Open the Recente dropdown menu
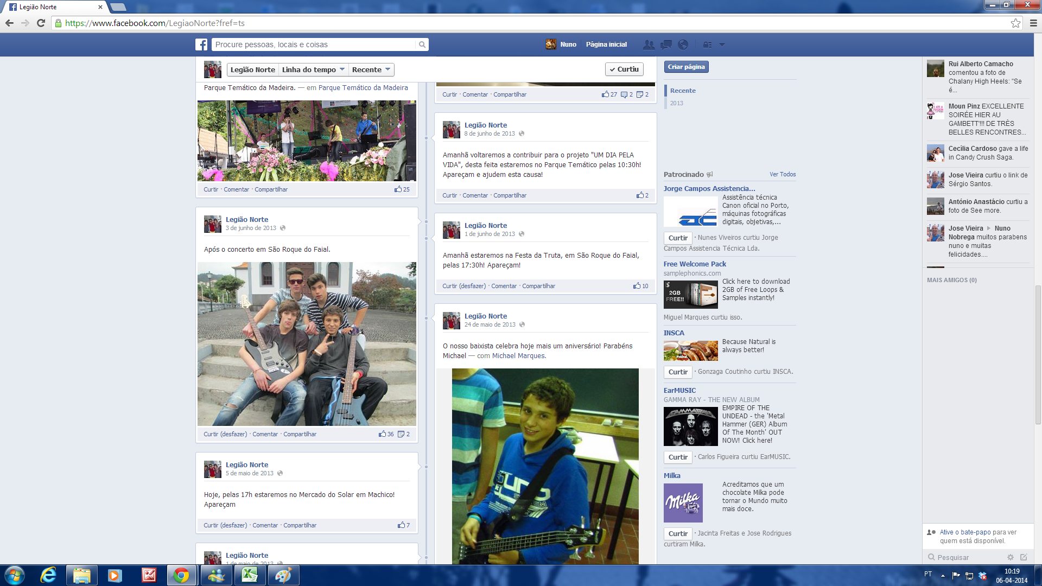 point(371,69)
